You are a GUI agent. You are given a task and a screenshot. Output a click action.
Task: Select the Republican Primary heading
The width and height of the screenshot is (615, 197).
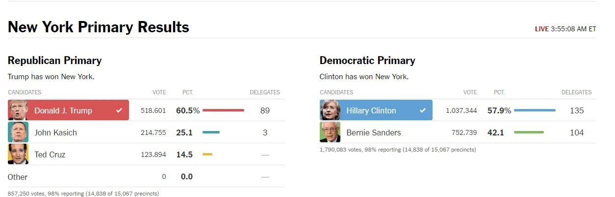[x=55, y=61]
